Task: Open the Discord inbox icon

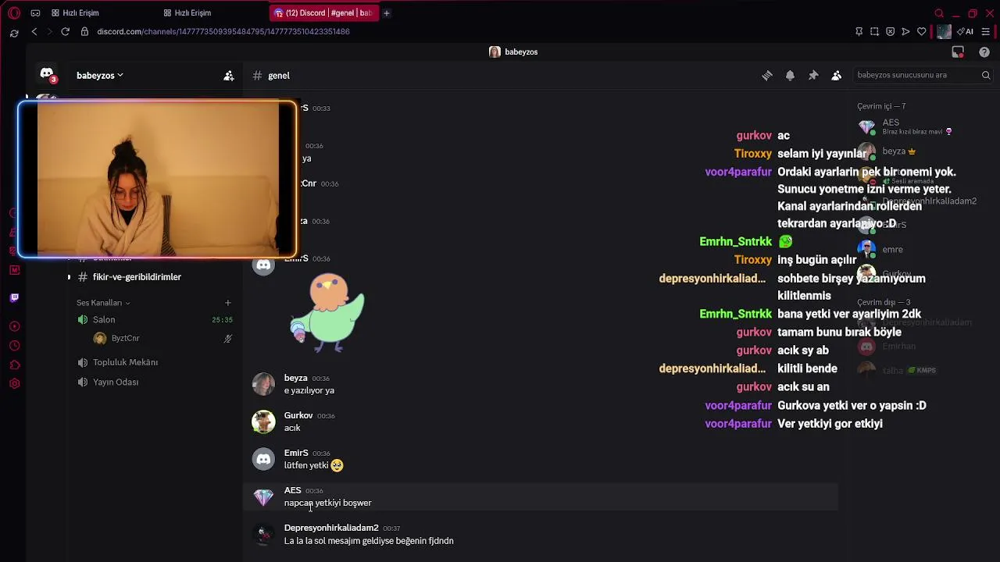Action: pos(958,52)
